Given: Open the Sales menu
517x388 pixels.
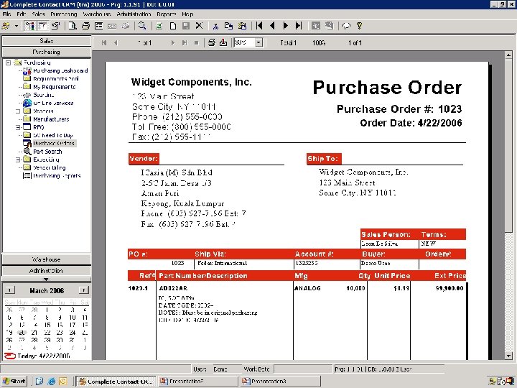Looking at the screenshot, I should pos(38,14).
